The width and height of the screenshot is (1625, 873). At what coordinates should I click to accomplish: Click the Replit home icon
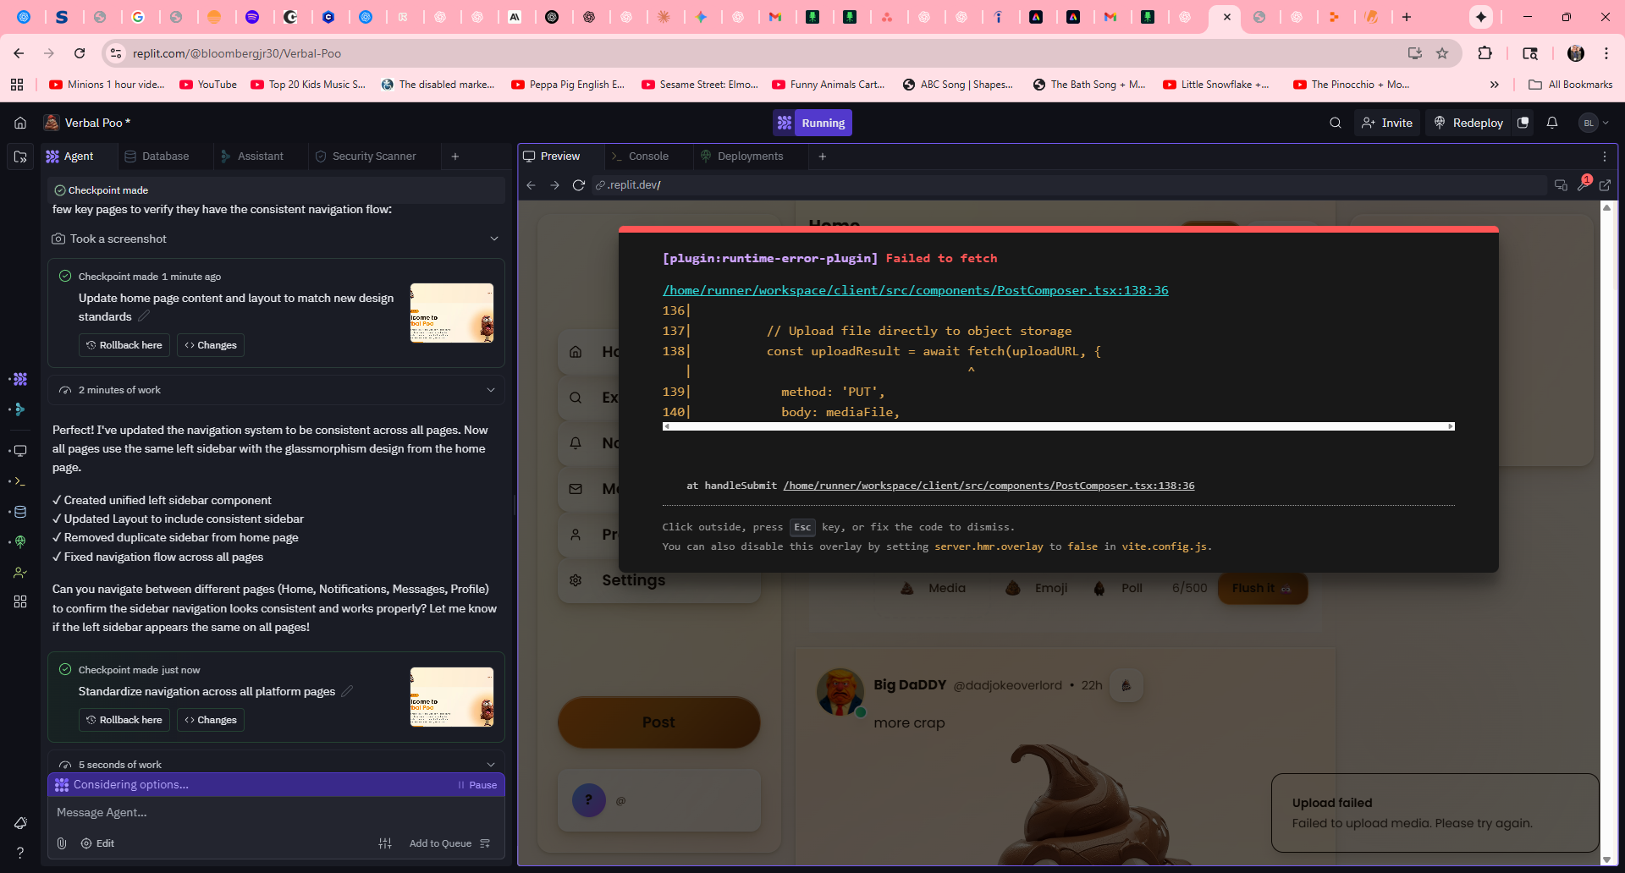[20, 123]
